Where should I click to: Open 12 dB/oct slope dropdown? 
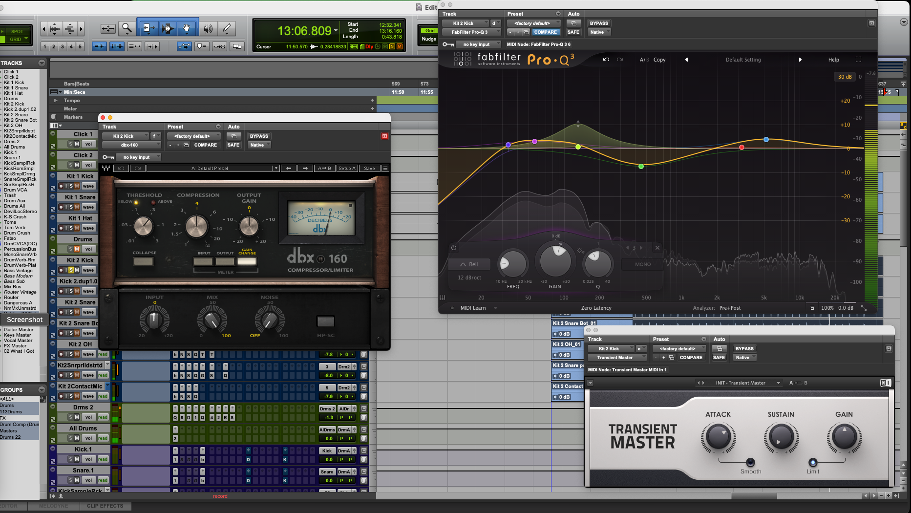(x=469, y=278)
